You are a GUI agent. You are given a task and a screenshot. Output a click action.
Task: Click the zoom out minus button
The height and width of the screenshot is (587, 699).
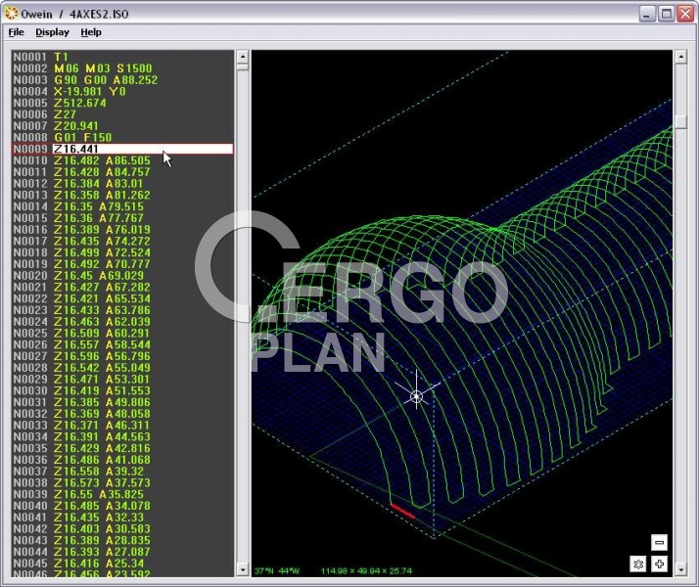click(x=659, y=542)
